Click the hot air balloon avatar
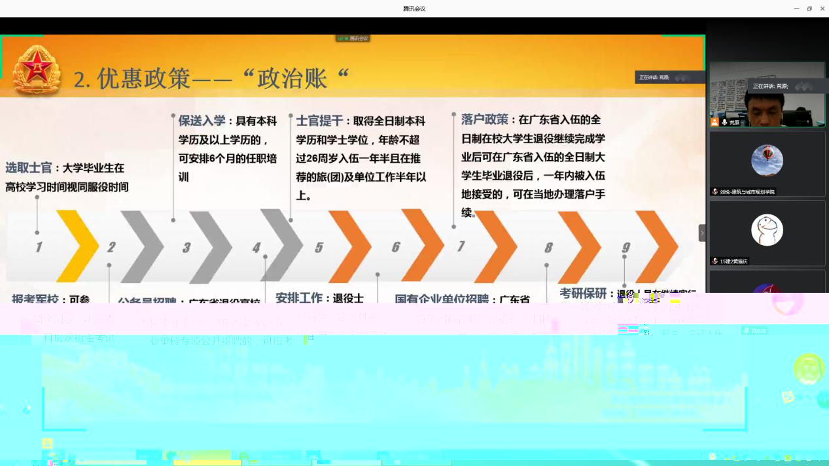Screen dimensions: 829x466 [767, 160]
